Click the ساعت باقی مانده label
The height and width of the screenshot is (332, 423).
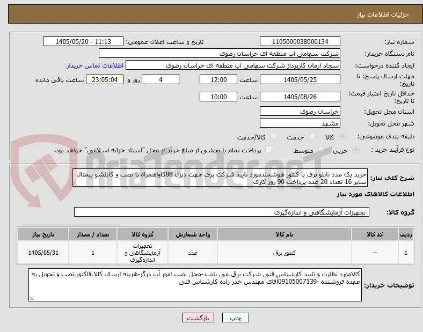60,80
